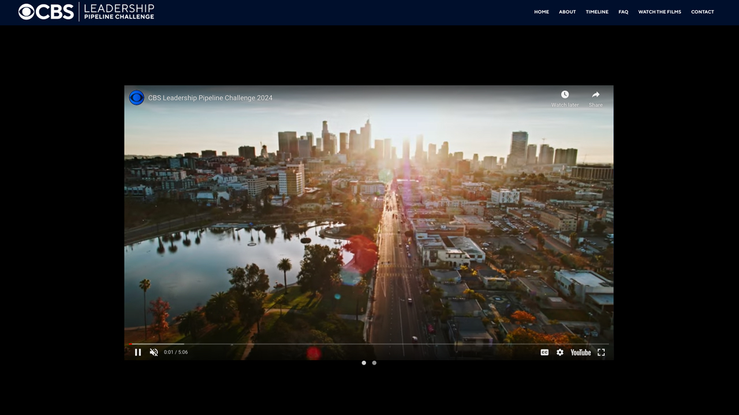Screen dimensions: 739x415
Task: Toggle closed captions with the CC icon
Action: click(544, 352)
